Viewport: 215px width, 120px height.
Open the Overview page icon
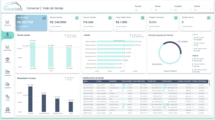[7, 22]
